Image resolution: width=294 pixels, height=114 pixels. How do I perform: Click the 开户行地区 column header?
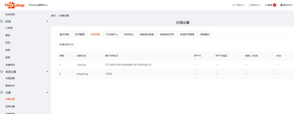pos(221,56)
